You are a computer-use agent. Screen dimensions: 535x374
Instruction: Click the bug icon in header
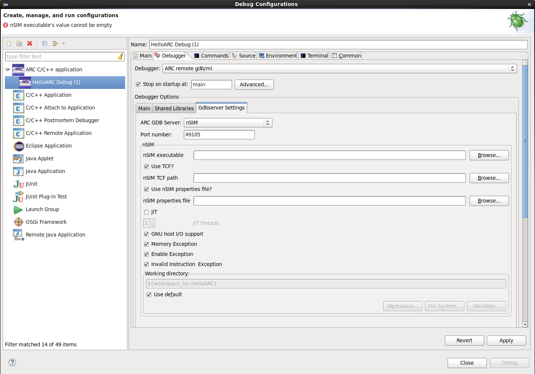tap(517, 21)
